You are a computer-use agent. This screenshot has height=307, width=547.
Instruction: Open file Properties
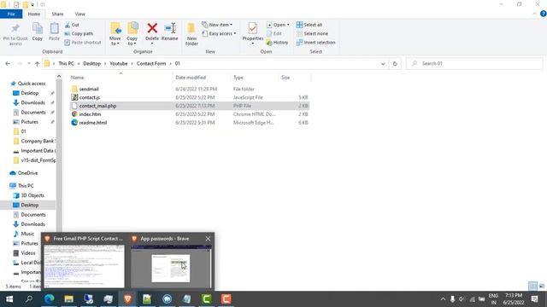[x=253, y=33]
